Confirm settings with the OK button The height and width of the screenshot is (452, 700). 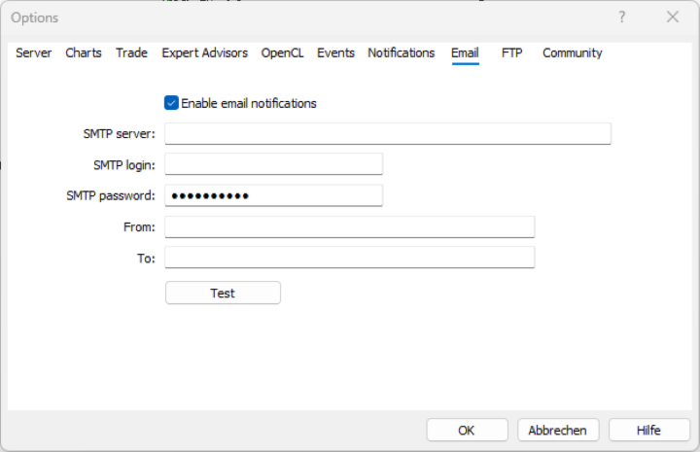tap(467, 431)
